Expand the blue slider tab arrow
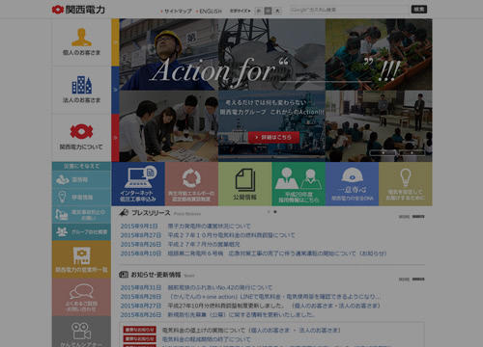 (x=115, y=90)
